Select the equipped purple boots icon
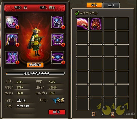 tap(12, 57)
